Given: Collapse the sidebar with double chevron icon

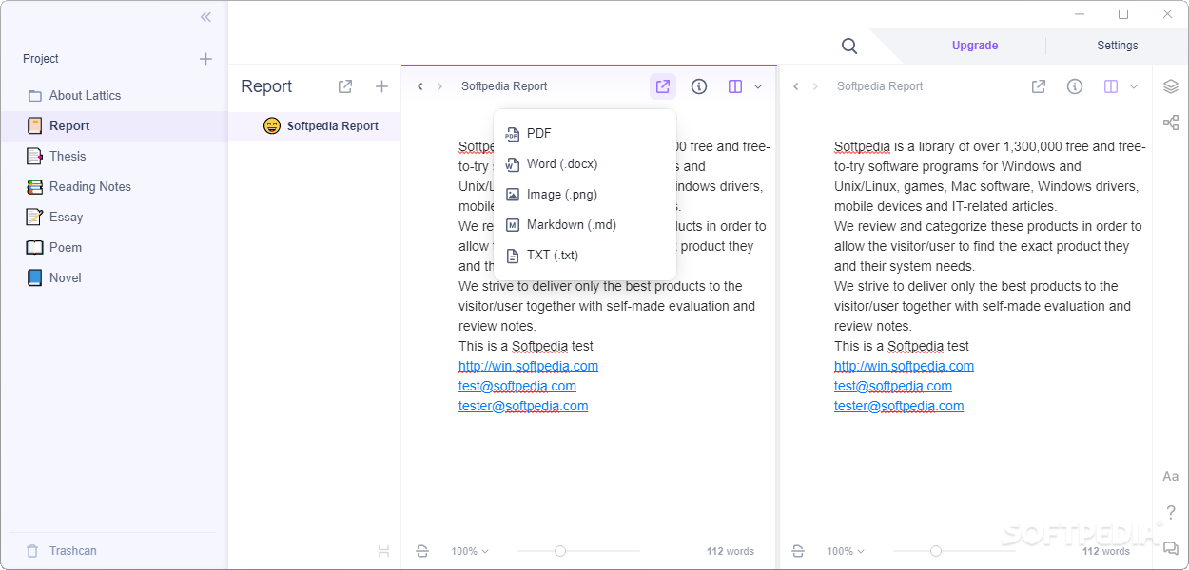Looking at the screenshot, I should click(205, 17).
